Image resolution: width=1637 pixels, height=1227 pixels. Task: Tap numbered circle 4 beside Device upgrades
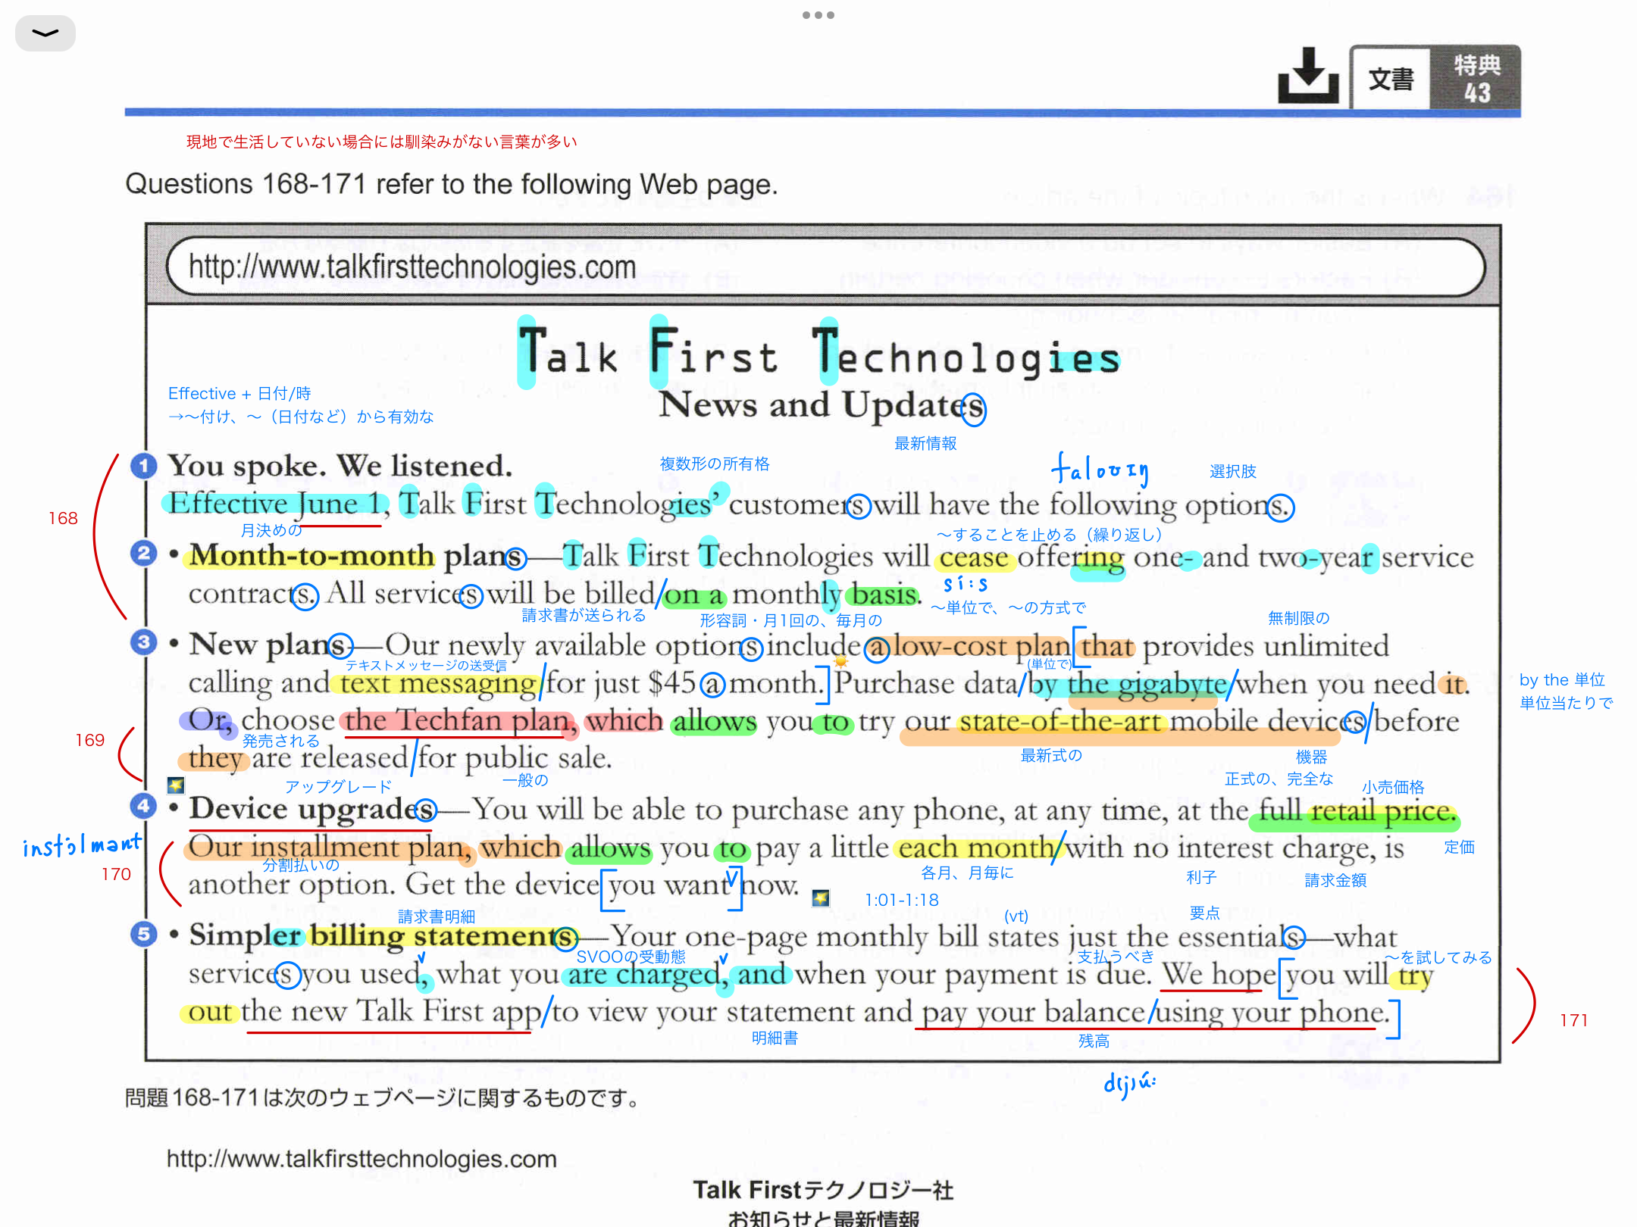[x=143, y=806]
